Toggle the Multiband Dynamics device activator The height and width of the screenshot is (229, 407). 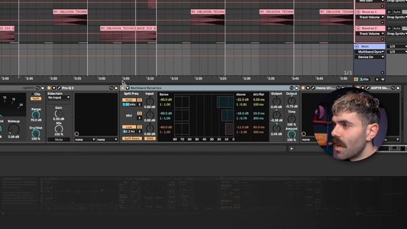pyautogui.click(x=123, y=88)
